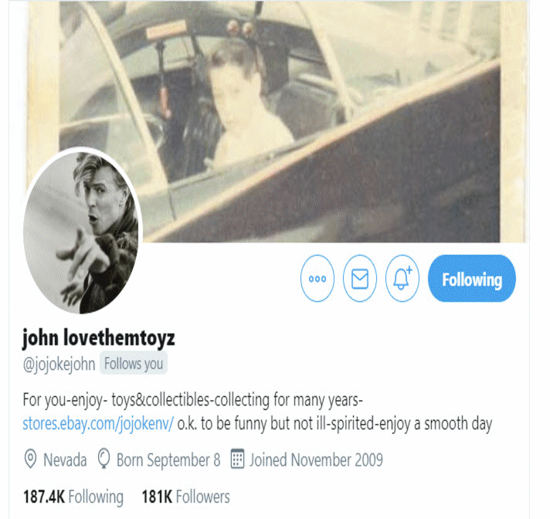
Task: Open the circular profile avatar photo
Action: coord(82,232)
